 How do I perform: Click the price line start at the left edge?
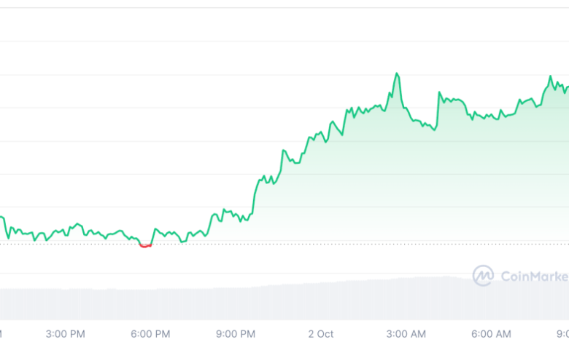coord(2,218)
